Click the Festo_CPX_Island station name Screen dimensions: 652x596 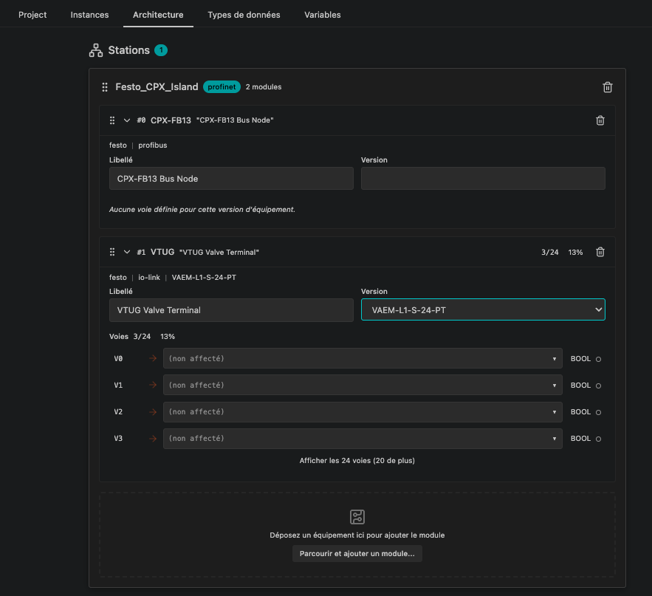pyautogui.click(x=157, y=87)
